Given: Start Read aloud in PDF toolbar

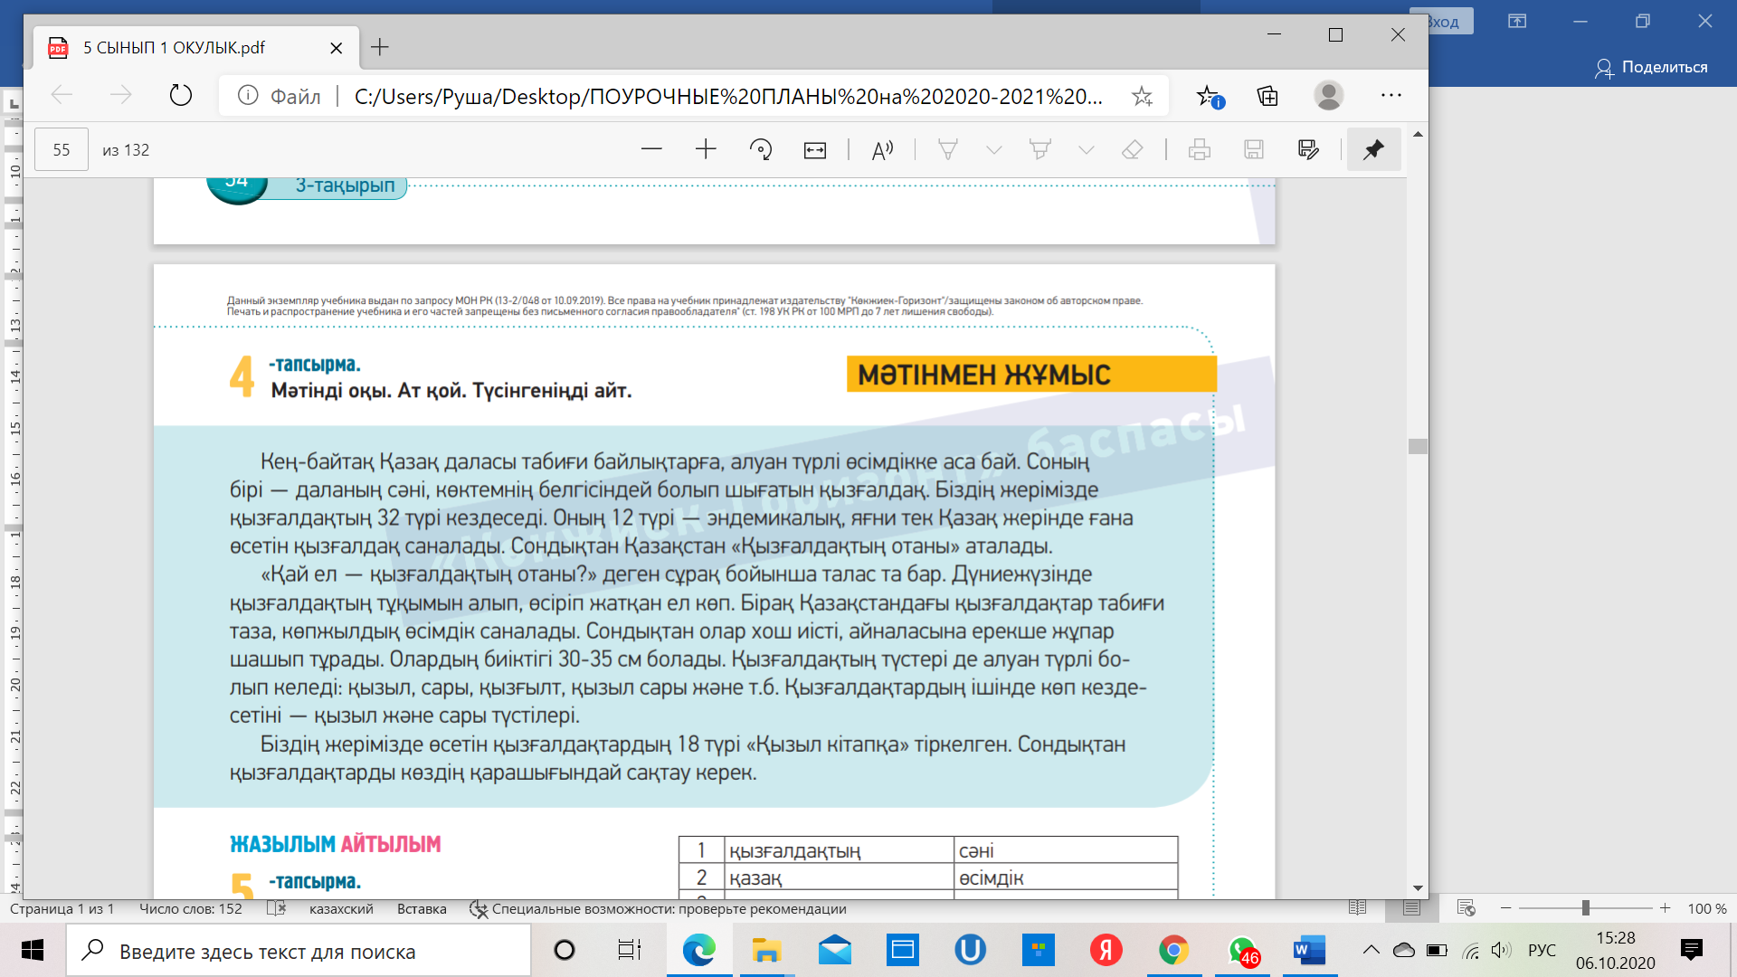Looking at the screenshot, I should (x=882, y=150).
